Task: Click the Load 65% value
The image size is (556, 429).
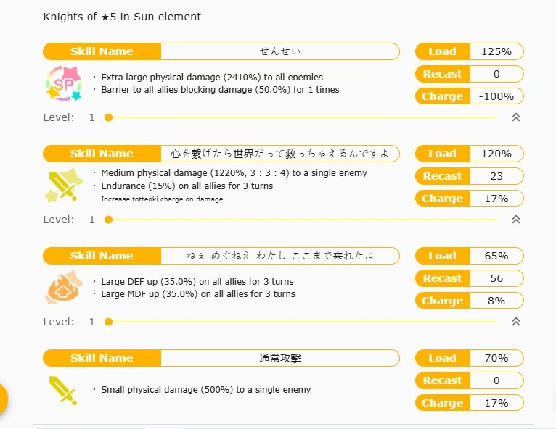Action: point(496,256)
